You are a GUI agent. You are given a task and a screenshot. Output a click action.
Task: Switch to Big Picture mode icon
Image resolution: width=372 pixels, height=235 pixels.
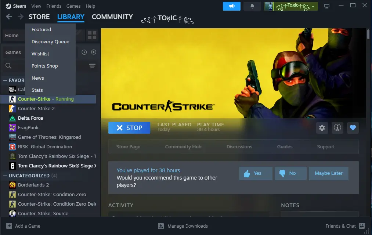coord(327,6)
